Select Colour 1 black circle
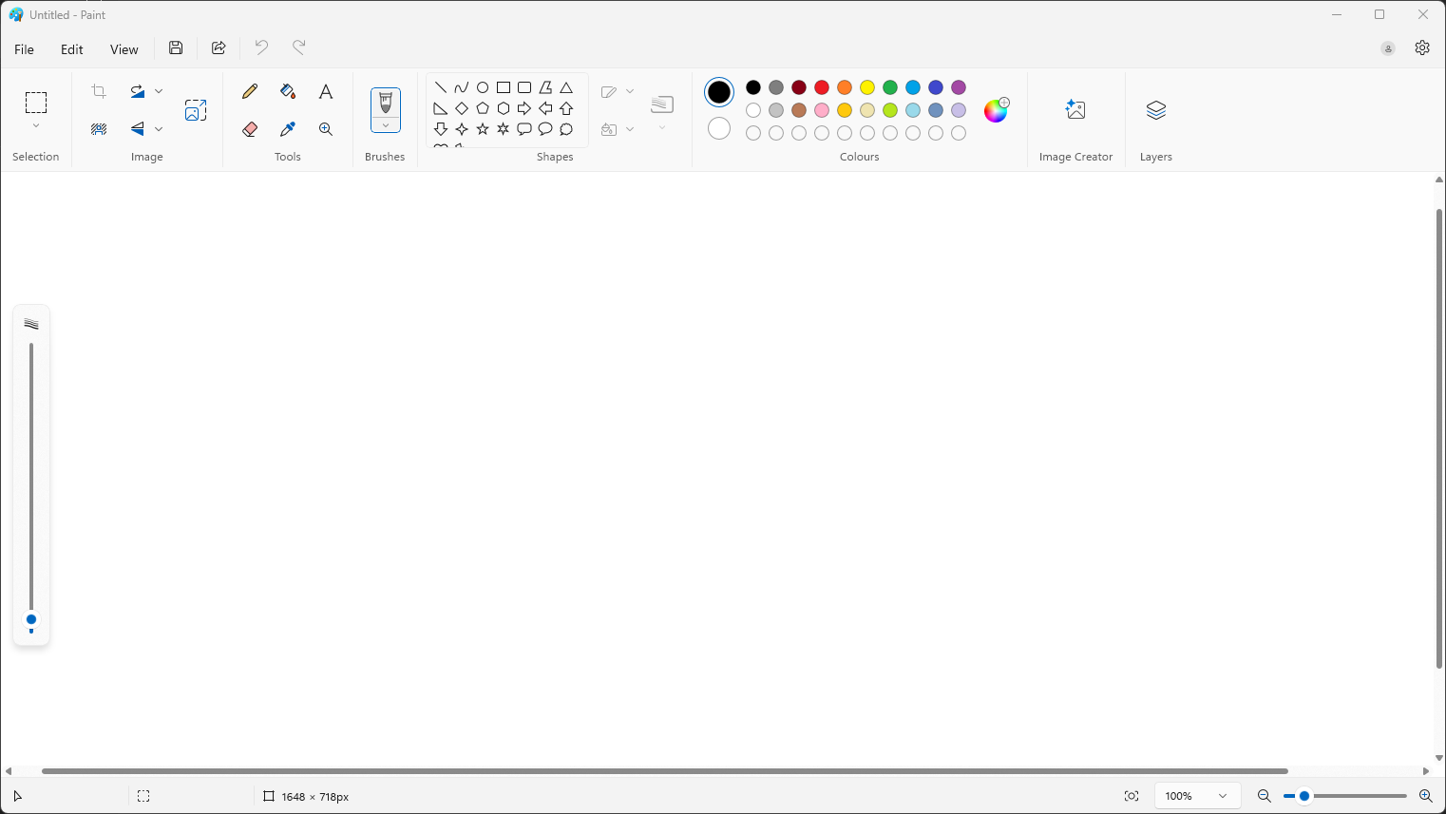The width and height of the screenshot is (1446, 814). coord(719,92)
